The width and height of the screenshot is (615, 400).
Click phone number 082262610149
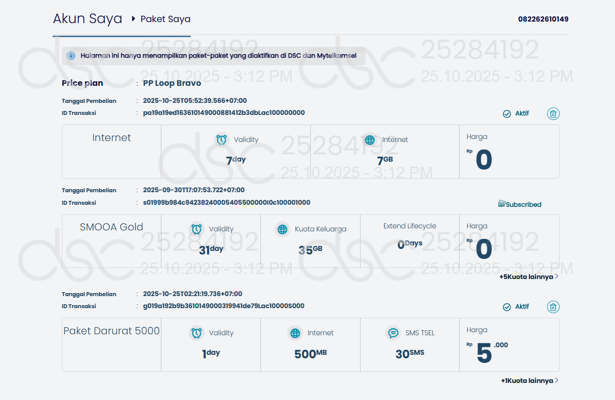[543, 19]
